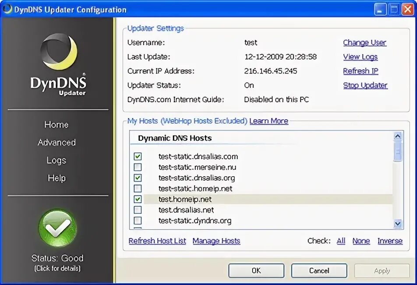Click the Refresh IP link
The width and height of the screenshot is (417, 285).
360,71
